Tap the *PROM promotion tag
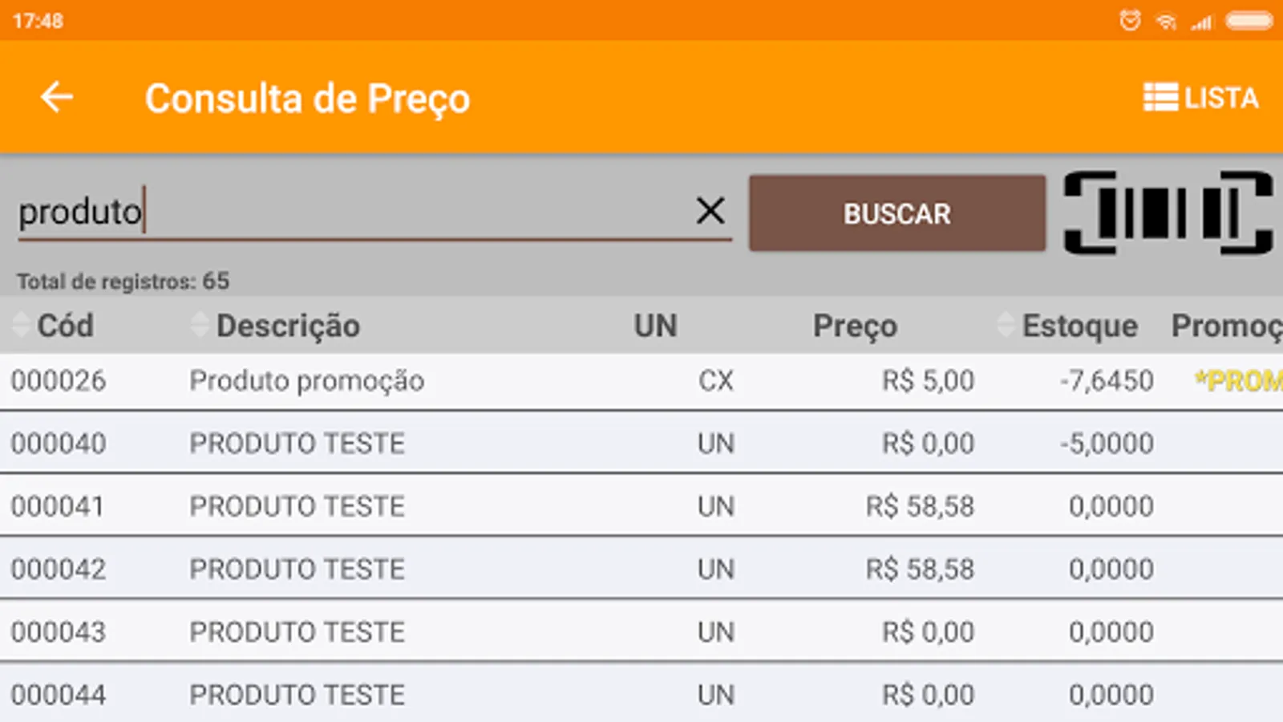 (1238, 381)
